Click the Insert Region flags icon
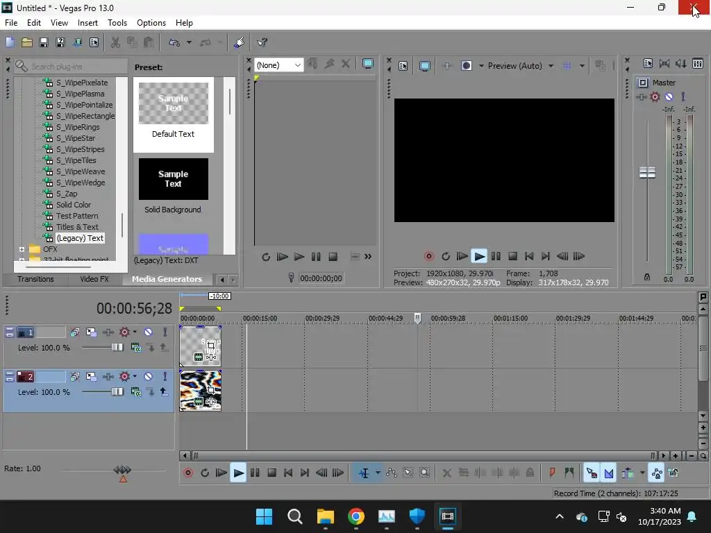Viewport: 711px width, 533px height. click(569, 473)
